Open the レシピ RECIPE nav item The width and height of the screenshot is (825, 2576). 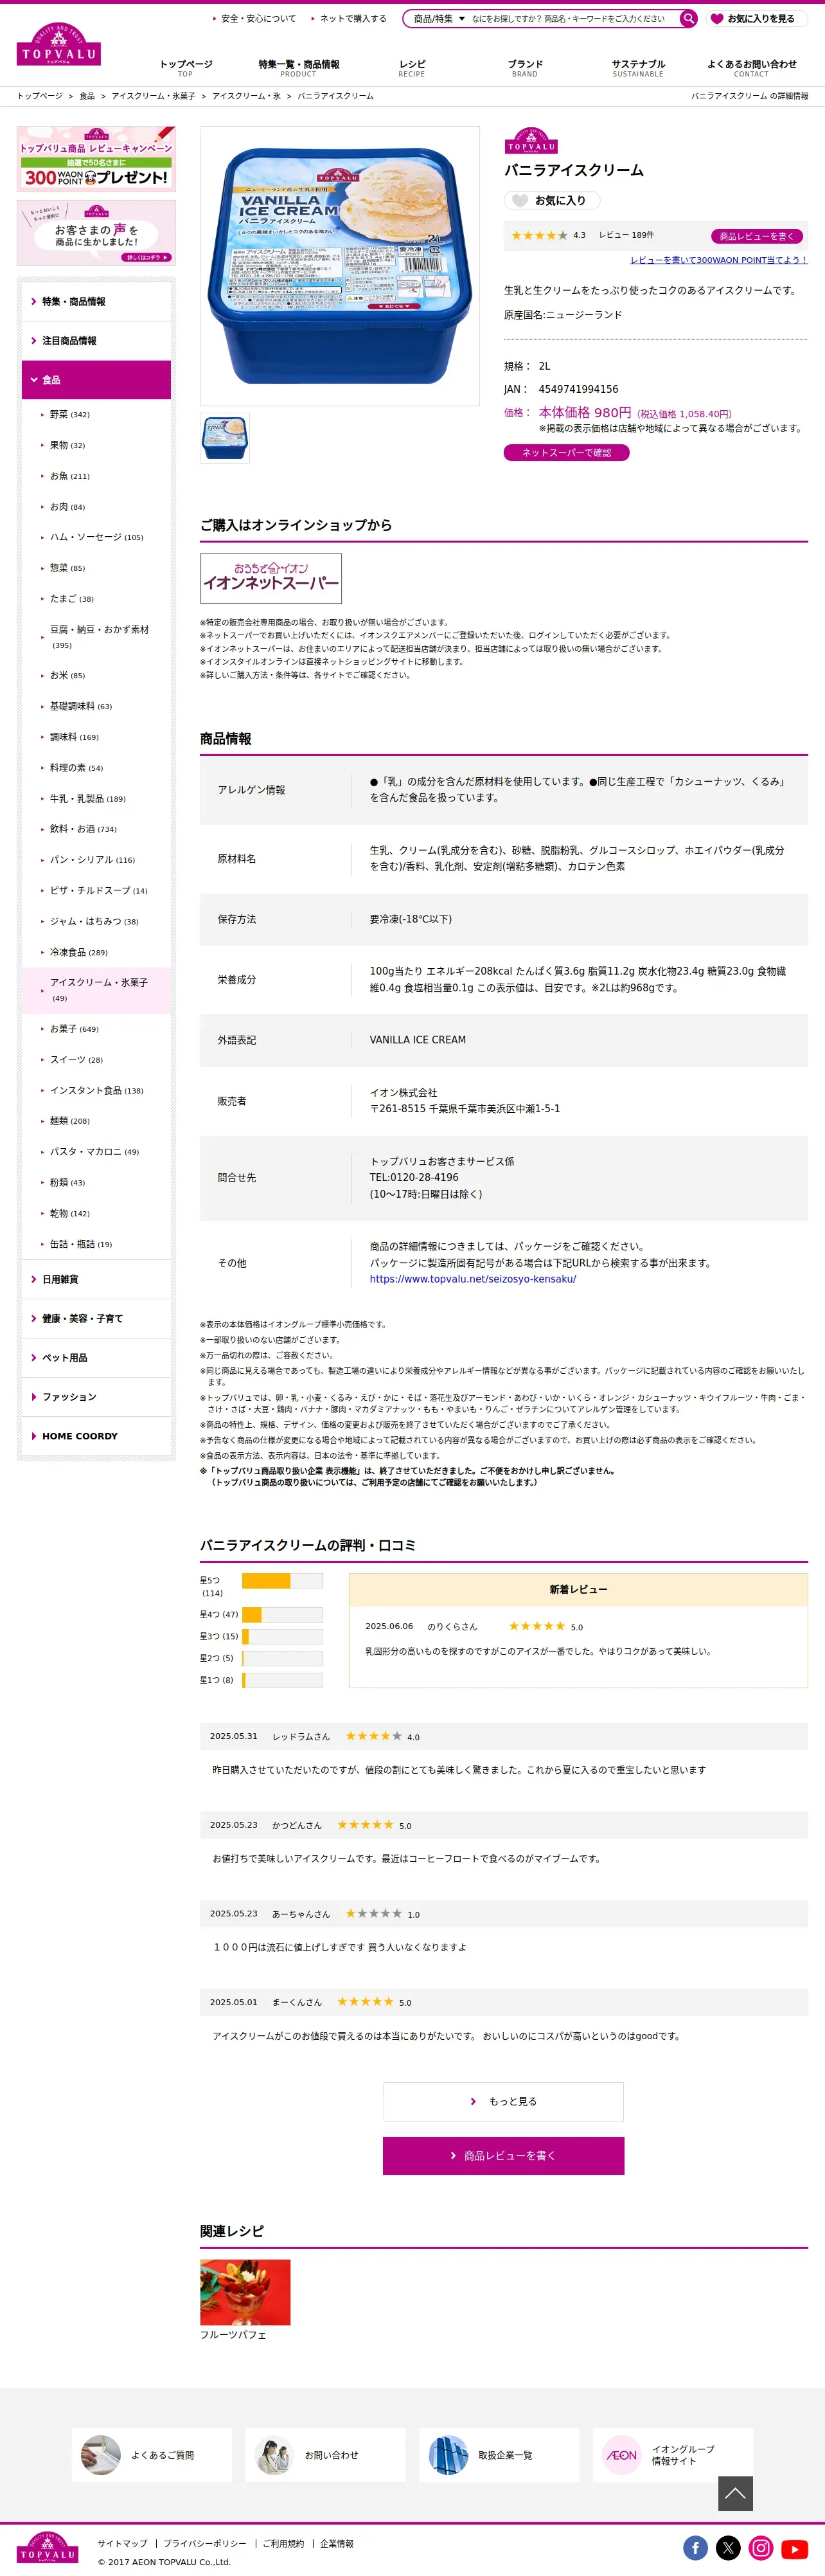click(411, 68)
